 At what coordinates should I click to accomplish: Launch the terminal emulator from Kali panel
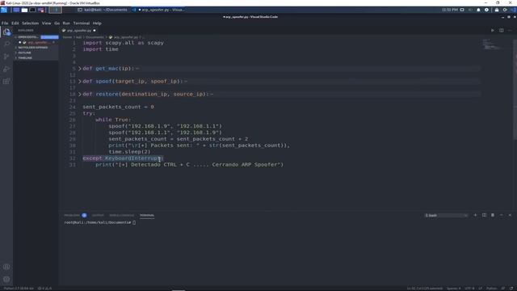pyautogui.click(x=32, y=10)
